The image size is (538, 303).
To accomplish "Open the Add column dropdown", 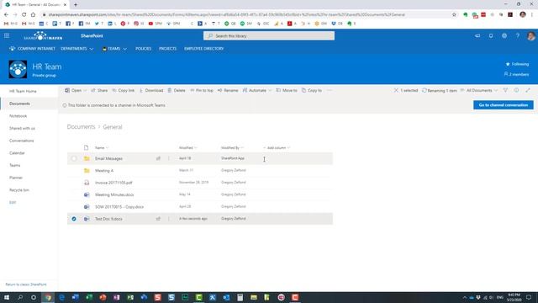I will pyautogui.click(x=277, y=148).
